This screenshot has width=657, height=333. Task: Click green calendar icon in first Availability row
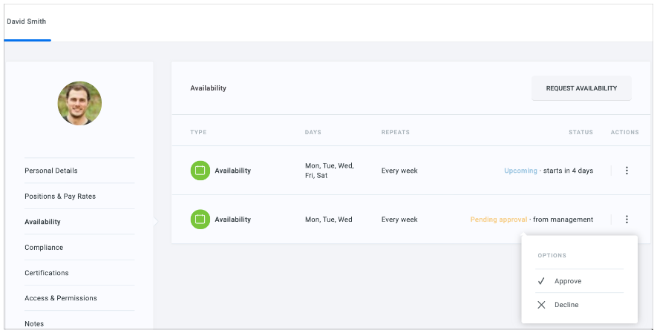point(200,171)
